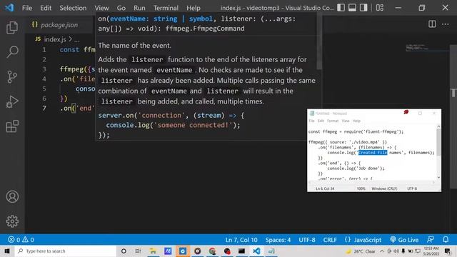Image resolution: width=457 pixels, height=257 pixels.
Task: Expand the breadcrumb ellipsis after index.js
Action: click(76, 40)
